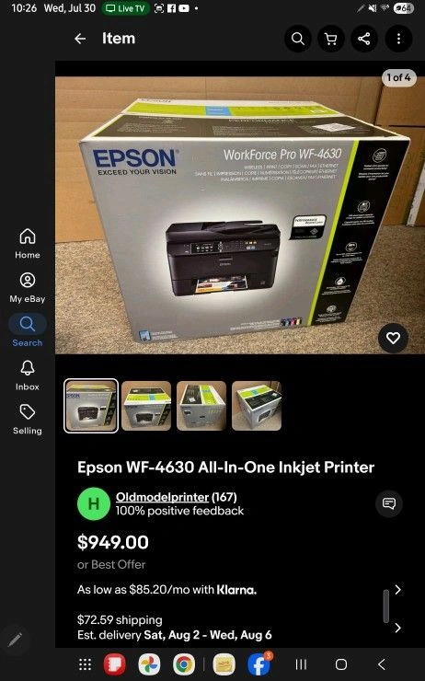
Task: Open search with the magnifier icon in header
Action: [x=298, y=39]
